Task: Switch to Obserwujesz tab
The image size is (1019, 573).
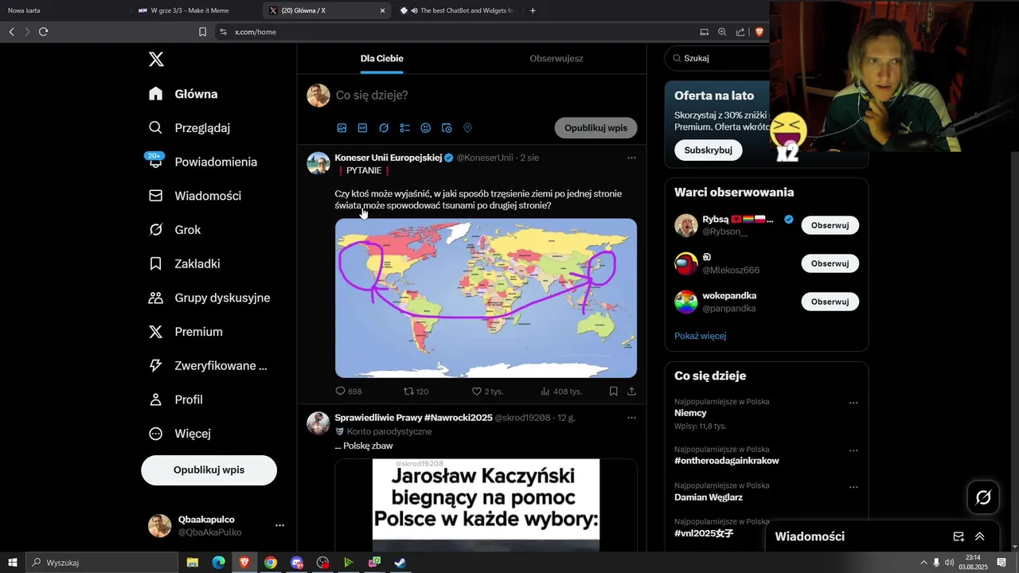Action: tap(556, 59)
